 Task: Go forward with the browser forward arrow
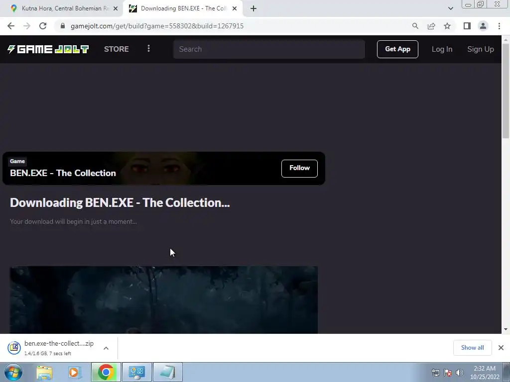tap(27, 26)
